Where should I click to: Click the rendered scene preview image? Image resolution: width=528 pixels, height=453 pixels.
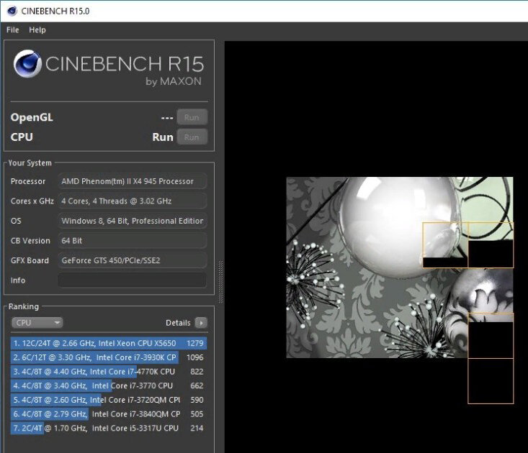click(x=399, y=267)
